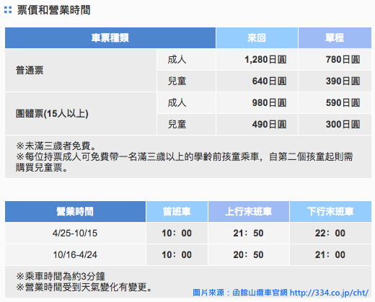
Task: Click the 普通票 row label
Action: [x=30, y=71]
